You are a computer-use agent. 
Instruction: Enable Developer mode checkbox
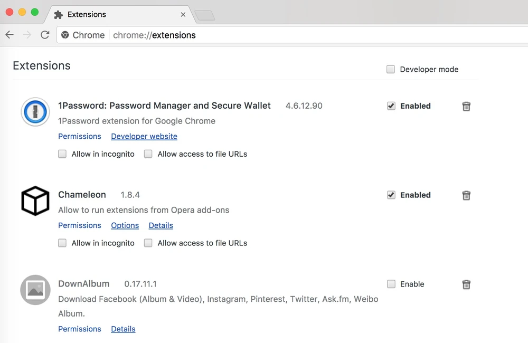[x=391, y=69]
